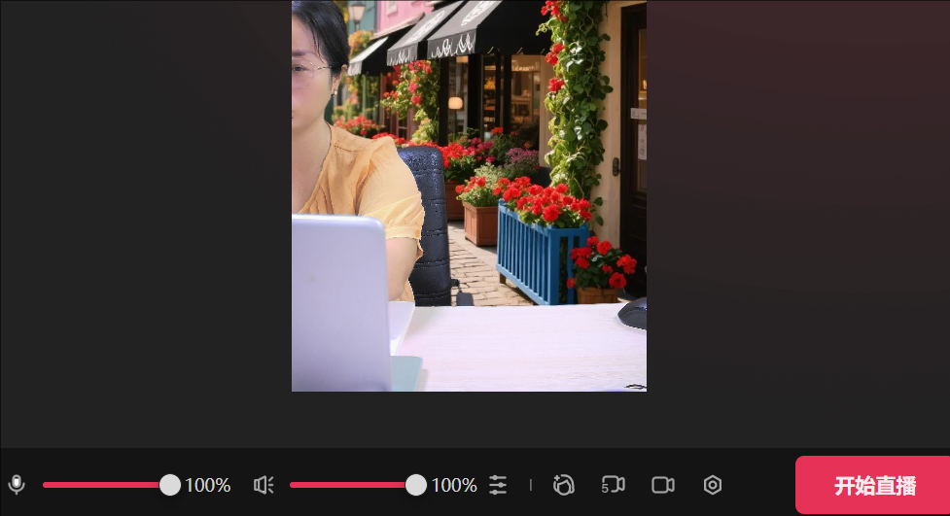Click the speaker volume slider handle
950x516 pixels.
[x=416, y=485]
